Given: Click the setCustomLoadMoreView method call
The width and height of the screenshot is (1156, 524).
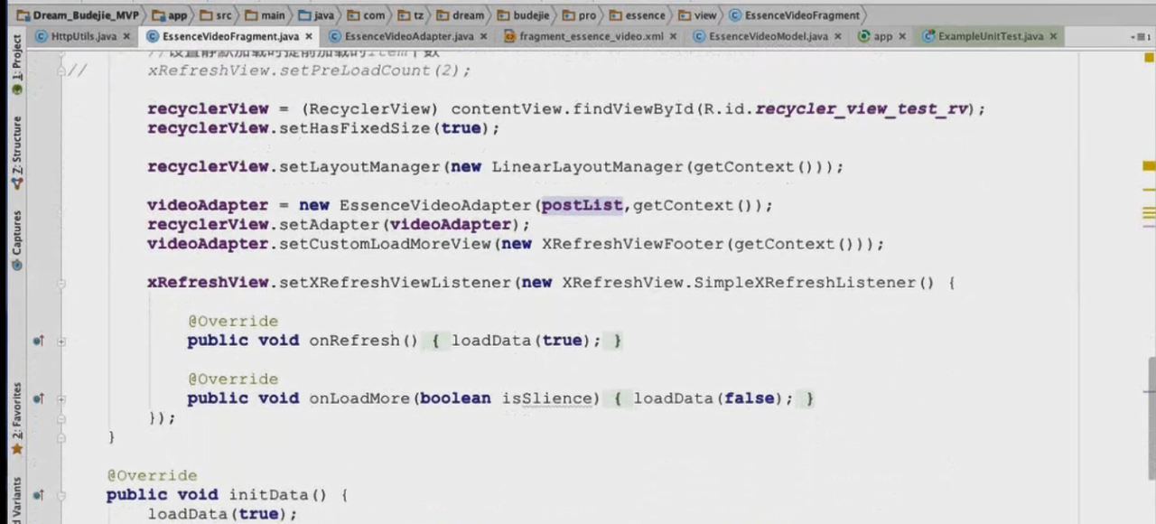Looking at the screenshot, I should tap(385, 244).
